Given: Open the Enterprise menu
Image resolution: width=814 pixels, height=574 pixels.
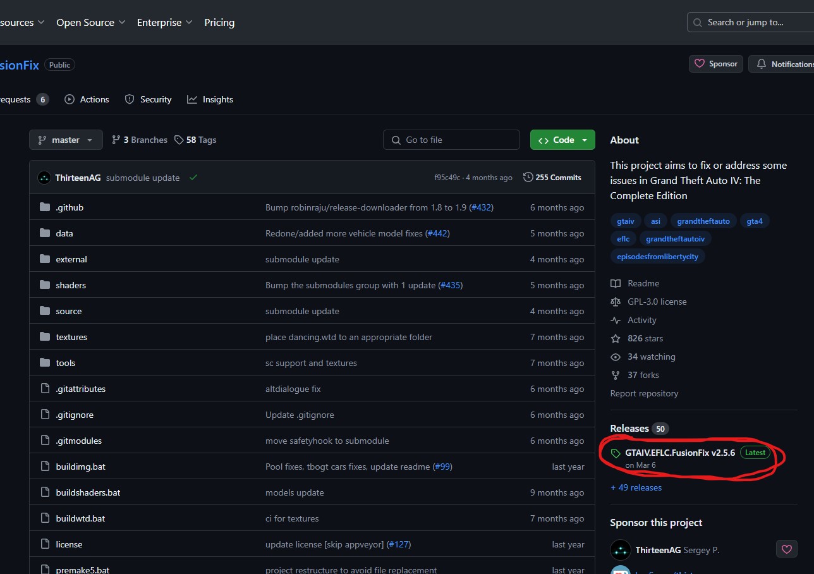Looking at the screenshot, I should tap(165, 22).
